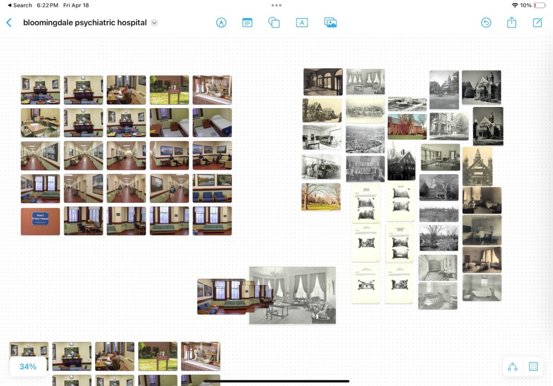Screen dimensions: 553x386
Task: Return to Search in the status bar
Action: (x=19, y=6)
